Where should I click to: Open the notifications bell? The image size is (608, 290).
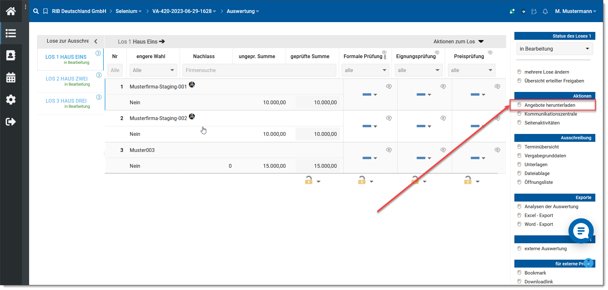[545, 11]
